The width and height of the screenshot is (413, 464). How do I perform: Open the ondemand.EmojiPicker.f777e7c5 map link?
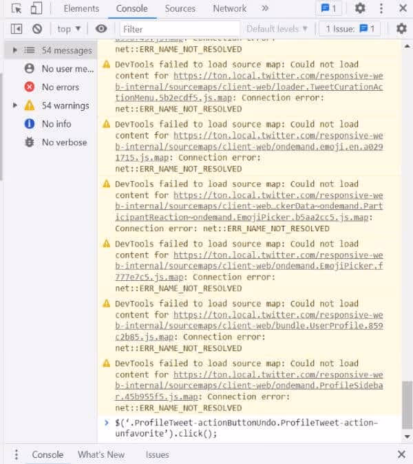pyautogui.click(x=248, y=266)
